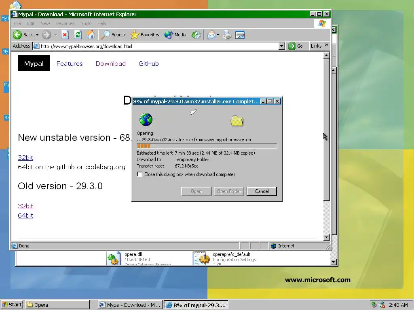Image resolution: width=414 pixels, height=310 pixels.
Task: Open the GitHub navigation link
Action: [x=149, y=63]
